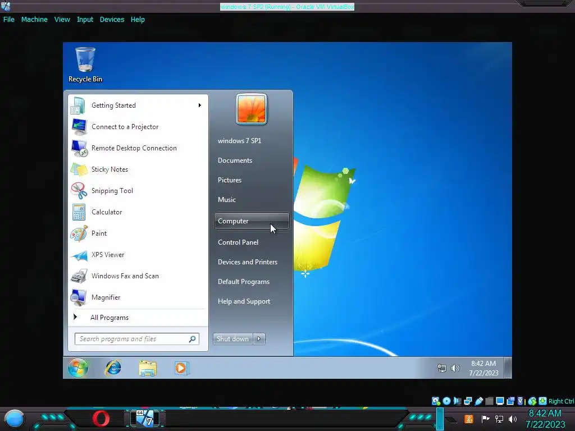Click host volume speaker tray icon
This screenshot has width=575, height=431.
[513, 419]
